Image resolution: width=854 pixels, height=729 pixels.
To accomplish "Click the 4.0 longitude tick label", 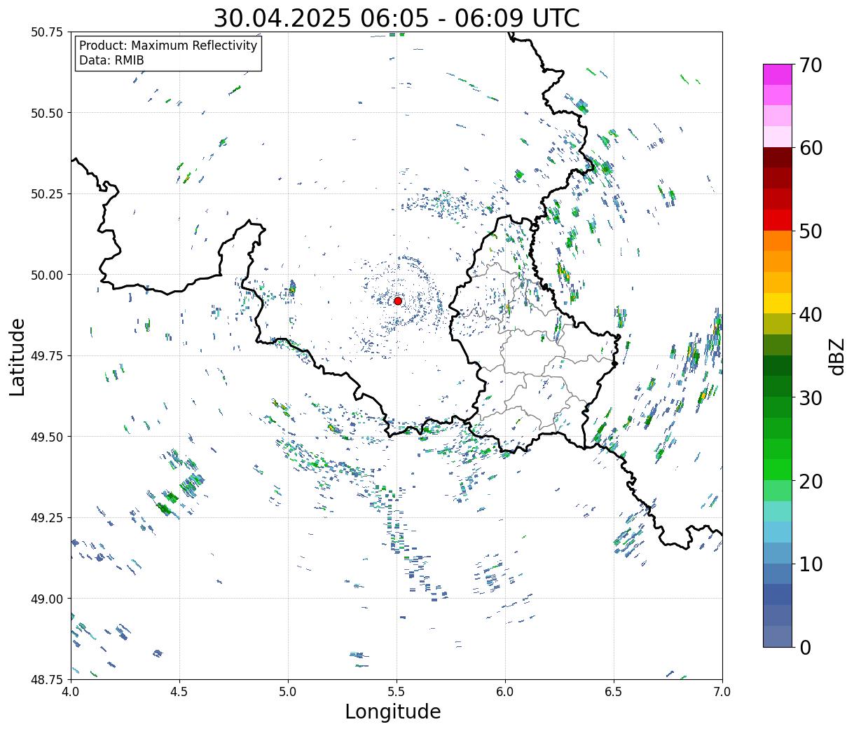I will coord(71,692).
